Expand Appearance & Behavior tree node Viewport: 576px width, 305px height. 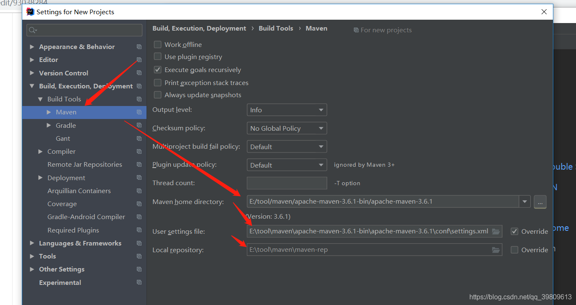click(32, 47)
